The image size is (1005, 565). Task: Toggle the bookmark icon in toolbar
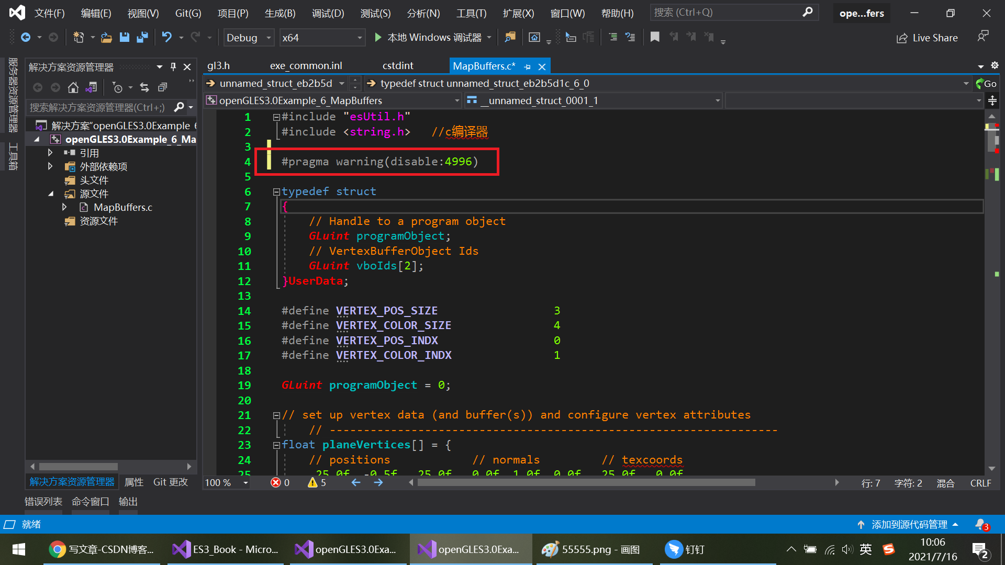pyautogui.click(x=655, y=37)
